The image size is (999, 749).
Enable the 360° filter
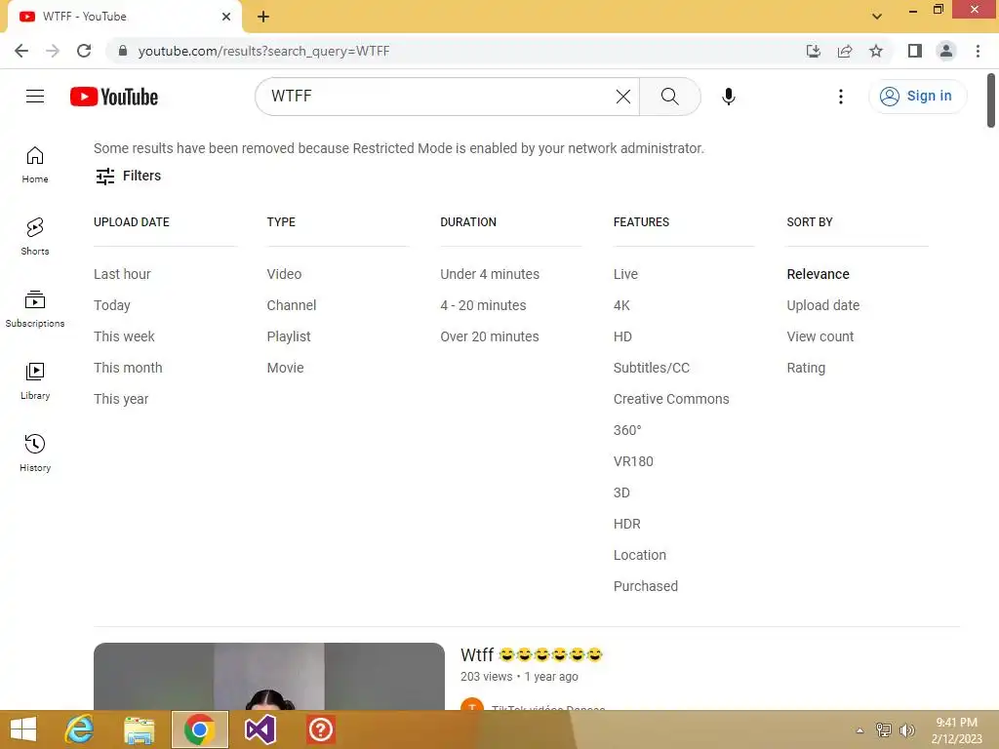pyautogui.click(x=627, y=430)
